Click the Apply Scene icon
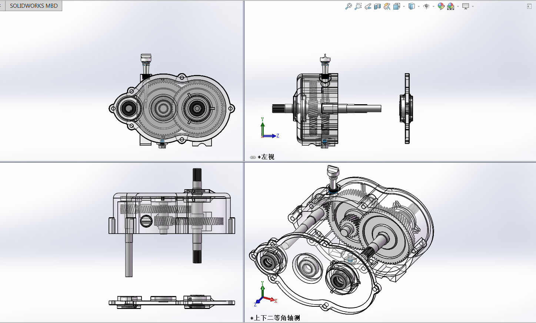 click(x=450, y=6)
